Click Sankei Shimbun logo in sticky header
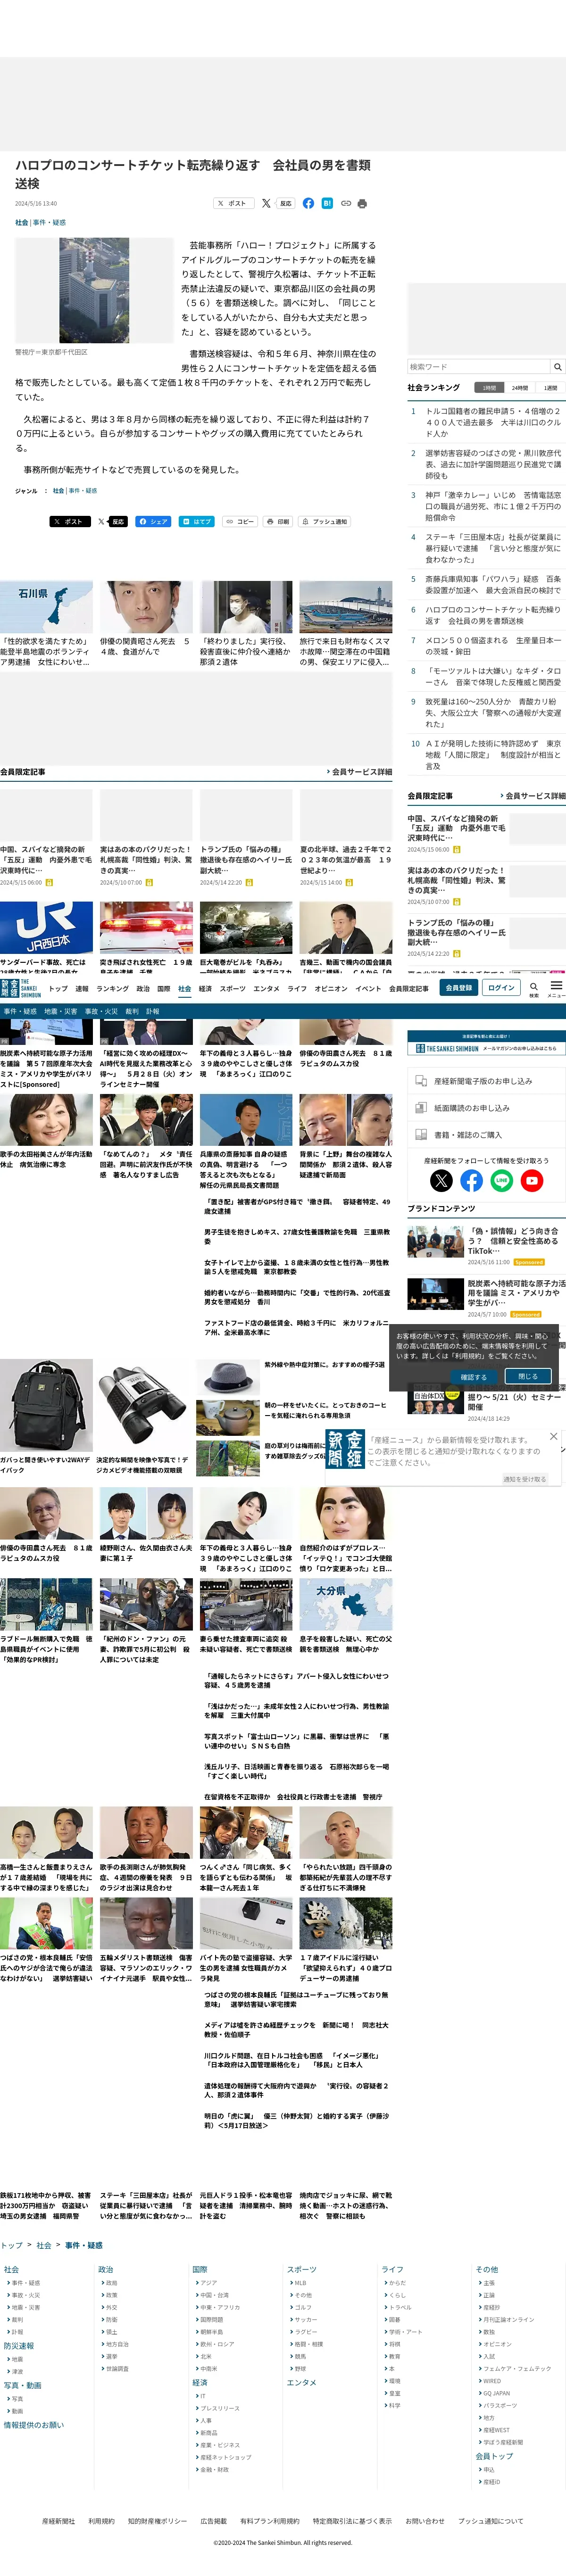The height and width of the screenshot is (2576, 566). pos(21,988)
